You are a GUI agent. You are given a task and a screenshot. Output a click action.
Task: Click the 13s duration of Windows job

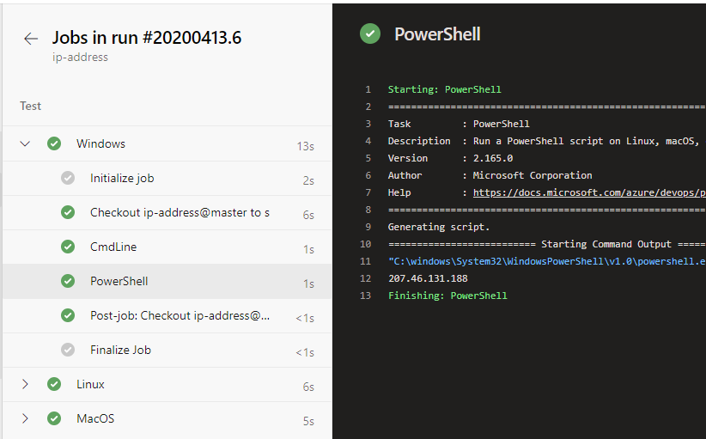pyautogui.click(x=305, y=146)
